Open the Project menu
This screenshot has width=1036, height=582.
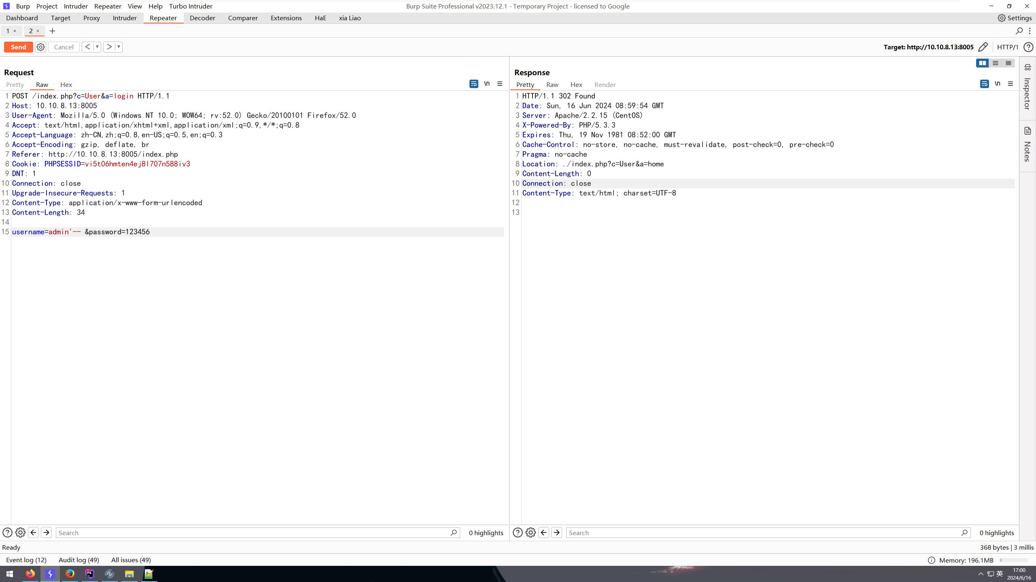click(47, 6)
